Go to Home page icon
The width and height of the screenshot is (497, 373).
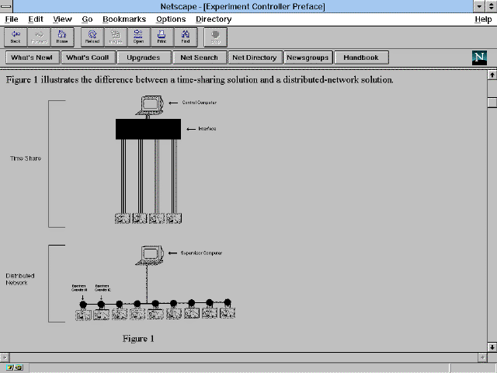tap(62, 37)
